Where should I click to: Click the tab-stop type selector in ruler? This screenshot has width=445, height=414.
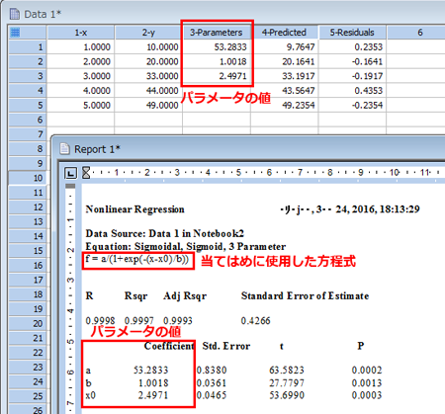71,173
